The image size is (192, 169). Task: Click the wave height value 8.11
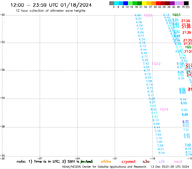tap(188, 152)
